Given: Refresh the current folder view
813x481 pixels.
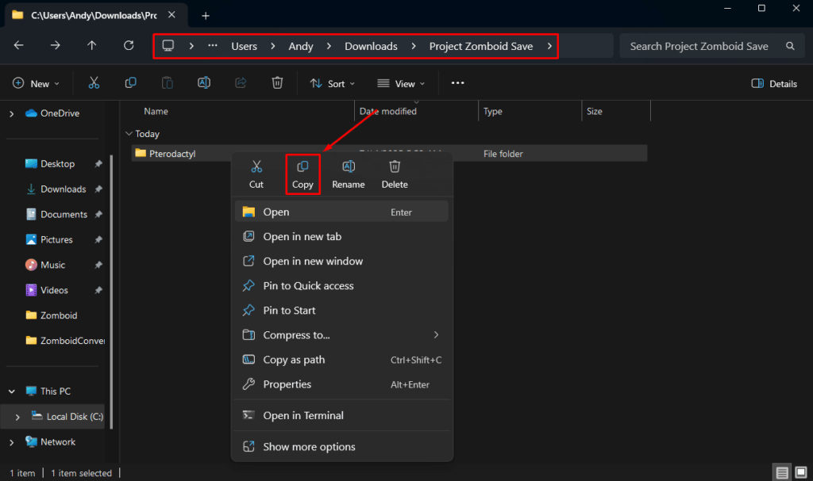Looking at the screenshot, I should coord(129,45).
